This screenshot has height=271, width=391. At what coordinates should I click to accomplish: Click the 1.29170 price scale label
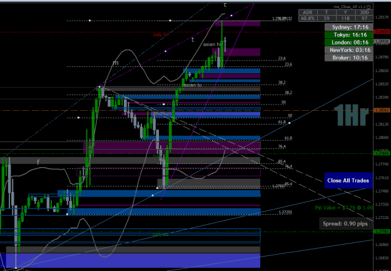(382, 18)
